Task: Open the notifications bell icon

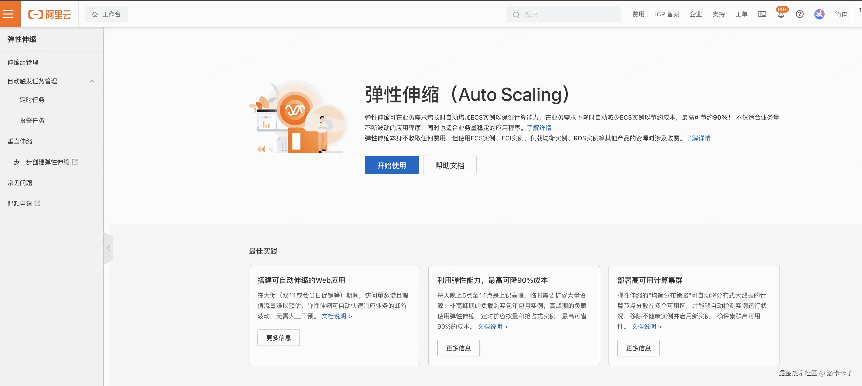Action: point(781,14)
